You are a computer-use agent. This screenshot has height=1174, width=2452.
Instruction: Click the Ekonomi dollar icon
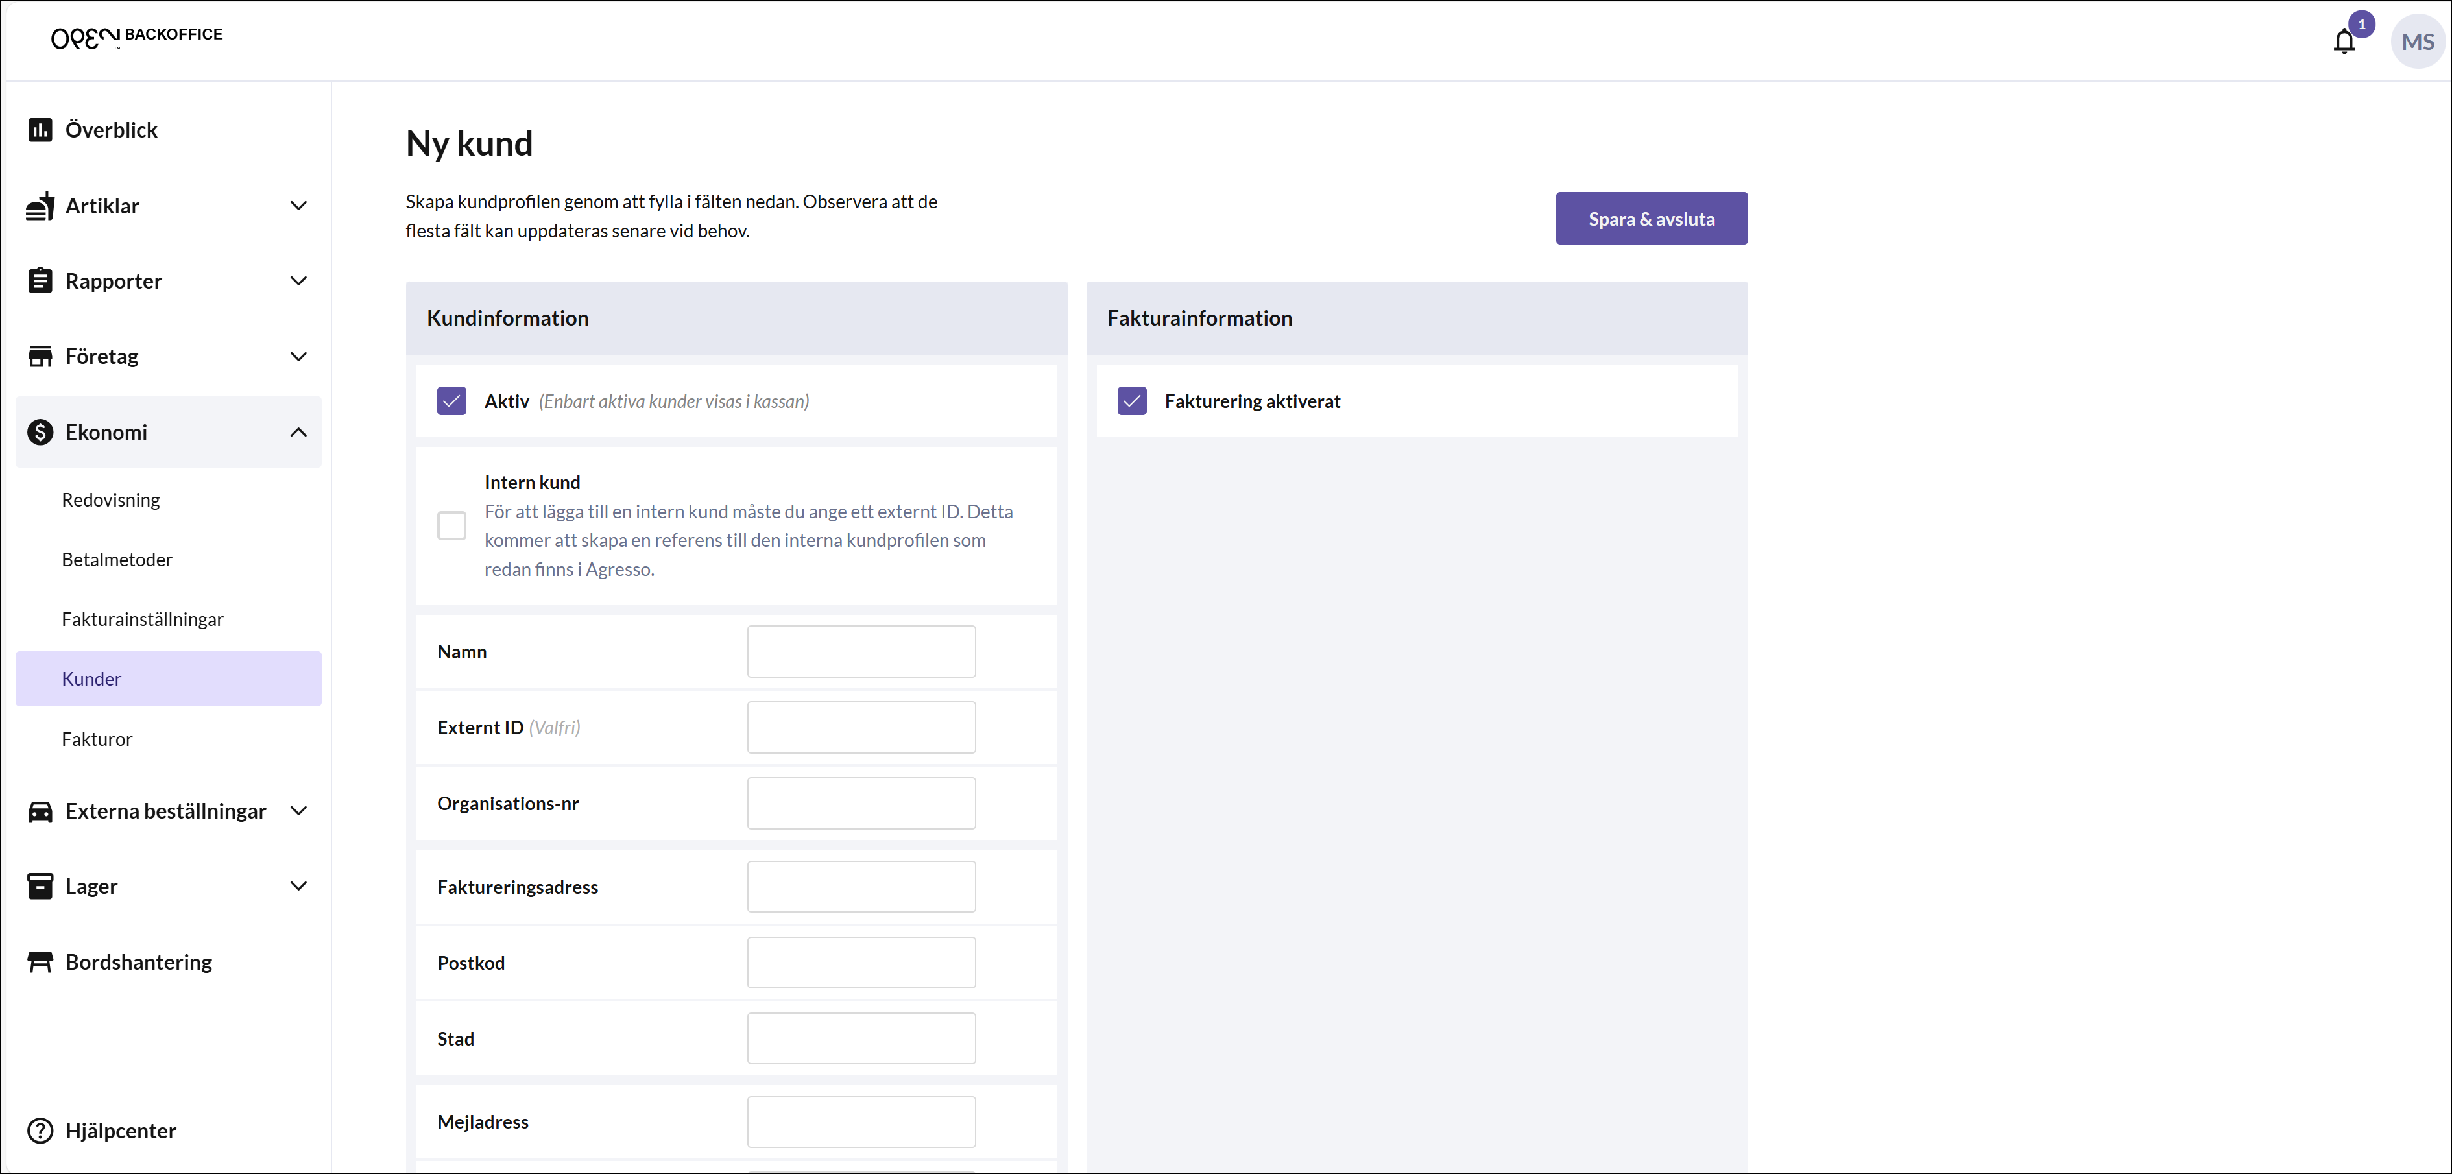click(x=40, y=432)
